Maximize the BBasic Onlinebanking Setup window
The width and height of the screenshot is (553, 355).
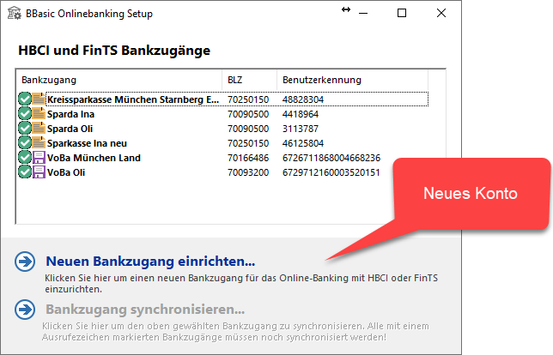[402, 13]
